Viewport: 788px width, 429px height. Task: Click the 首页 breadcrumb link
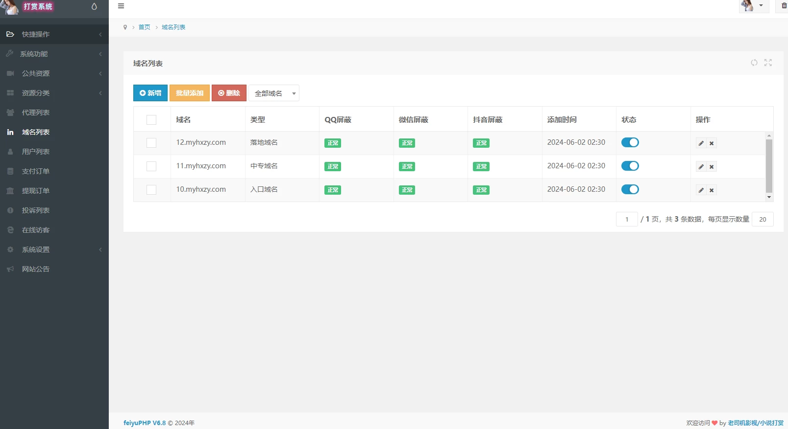pos(144,27)
